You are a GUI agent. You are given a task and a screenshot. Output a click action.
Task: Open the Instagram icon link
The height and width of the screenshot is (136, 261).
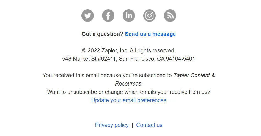[x=149, y=16]
